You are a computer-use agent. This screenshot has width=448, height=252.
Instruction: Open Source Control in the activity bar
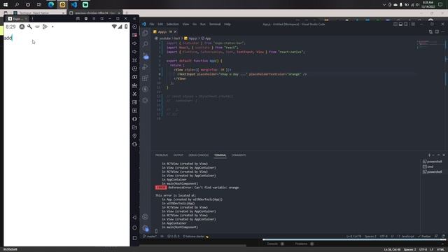145,55
